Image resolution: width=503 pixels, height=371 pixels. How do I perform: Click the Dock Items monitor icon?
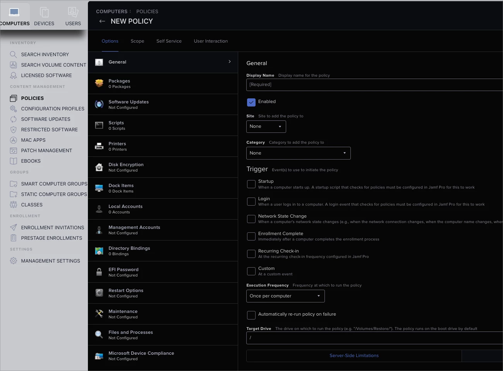[99, 188]
